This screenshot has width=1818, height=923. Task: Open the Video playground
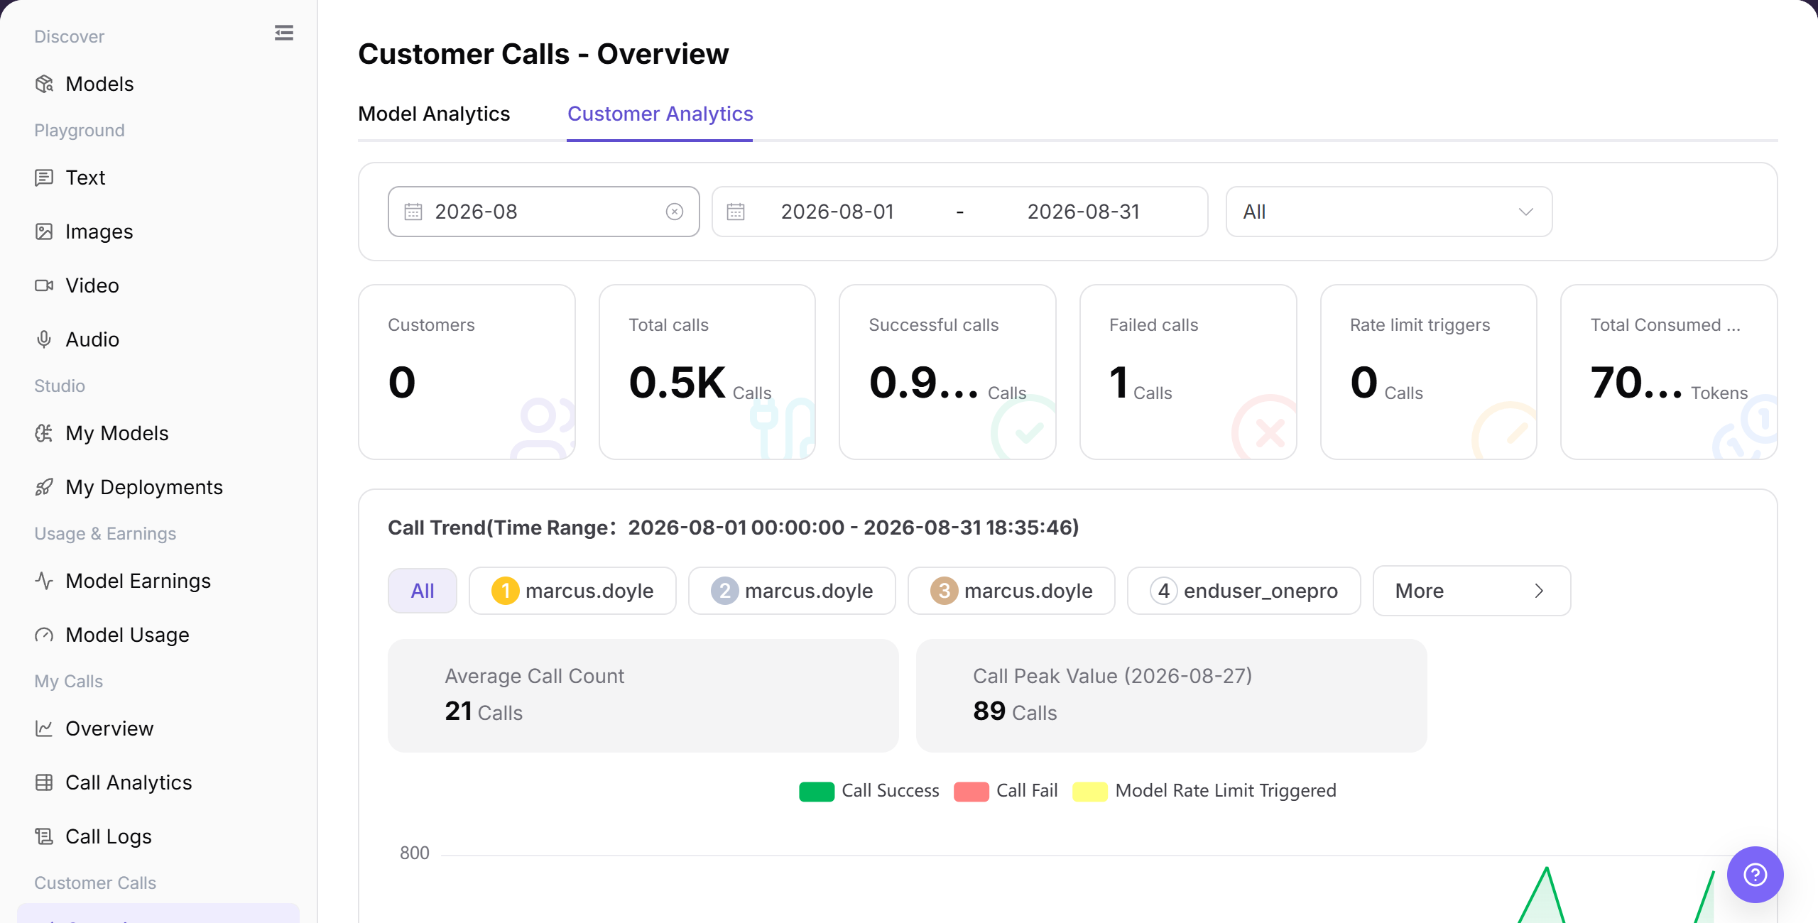coord(77,285)
